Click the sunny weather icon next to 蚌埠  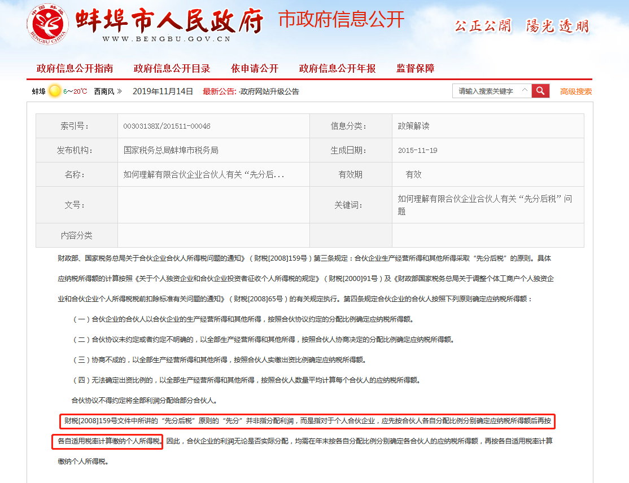55,91
